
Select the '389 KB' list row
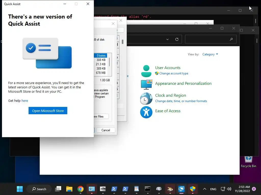100,69
